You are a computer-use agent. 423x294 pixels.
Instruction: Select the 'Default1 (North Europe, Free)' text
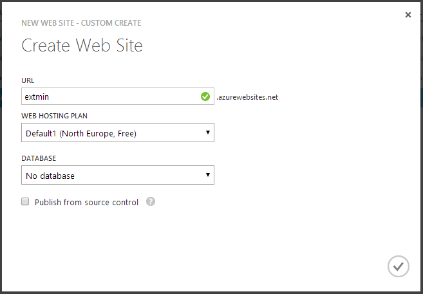coord(81,134)
